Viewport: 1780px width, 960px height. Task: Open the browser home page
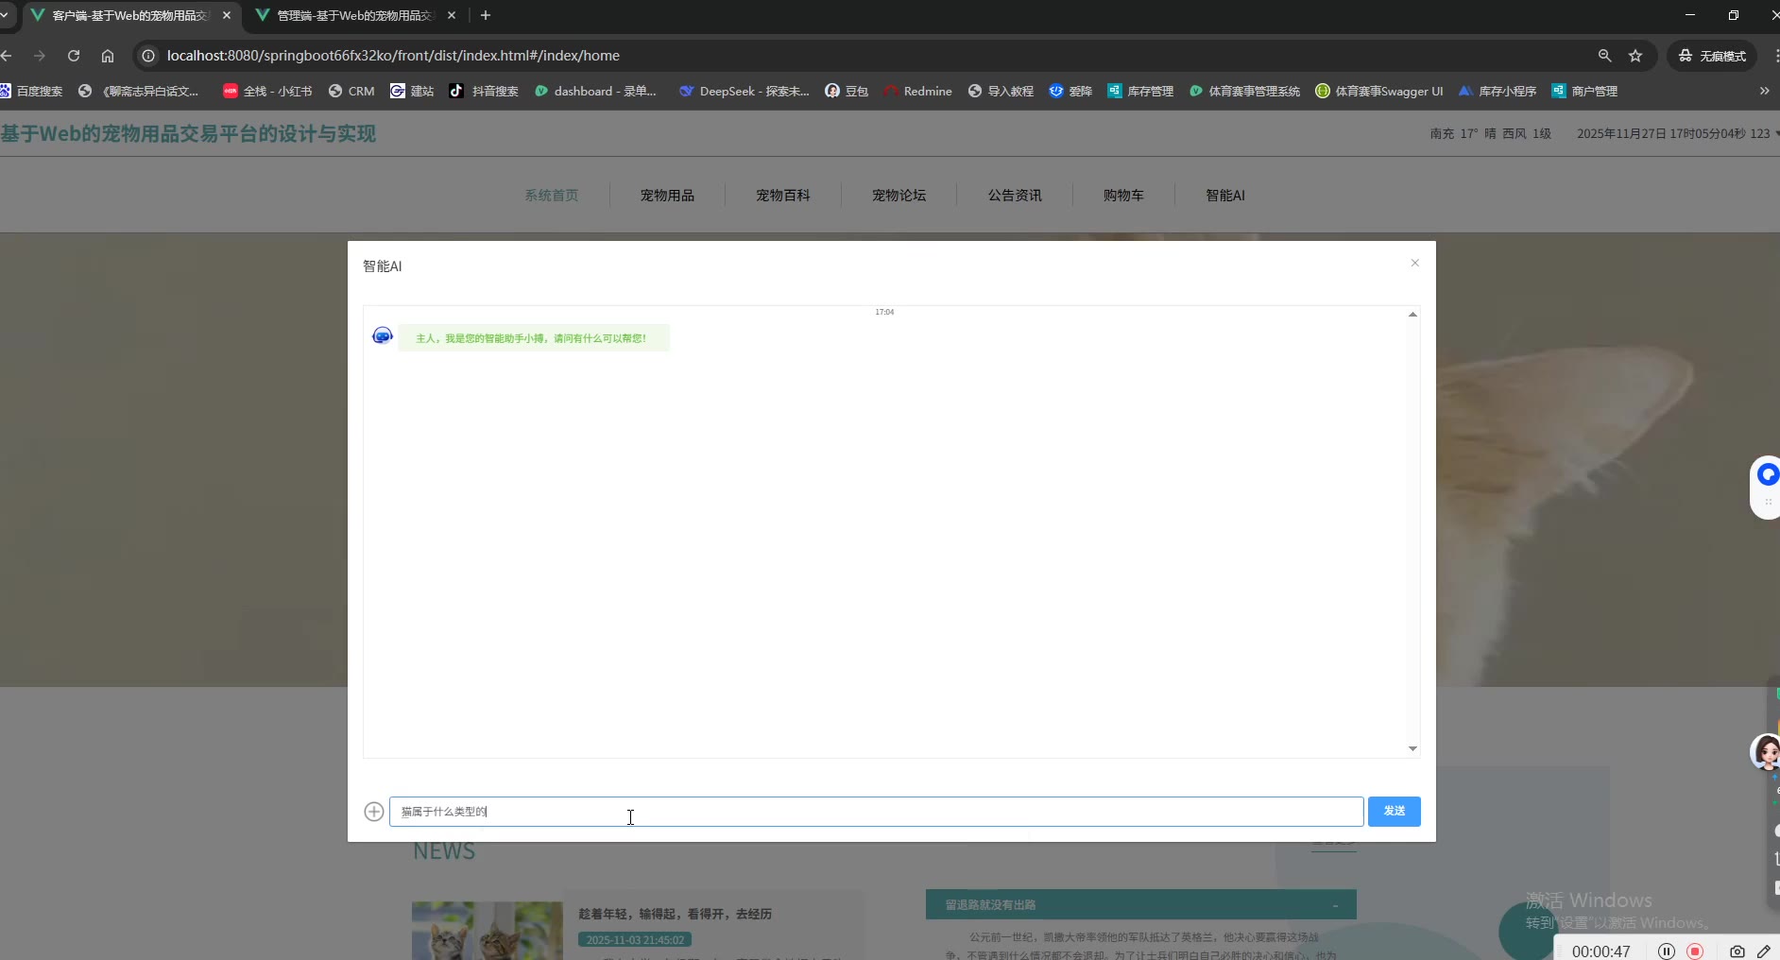(x=108, y=56)
